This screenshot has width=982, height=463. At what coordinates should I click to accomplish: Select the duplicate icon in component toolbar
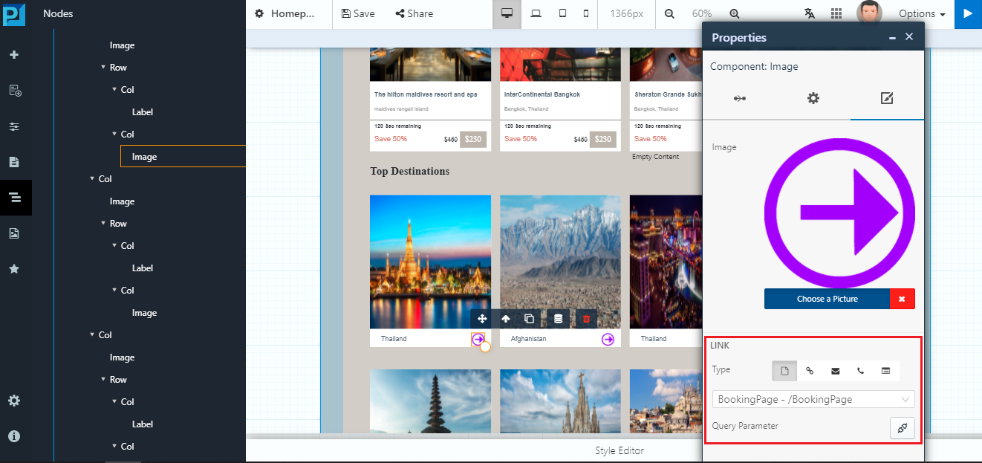click(529, 319)
